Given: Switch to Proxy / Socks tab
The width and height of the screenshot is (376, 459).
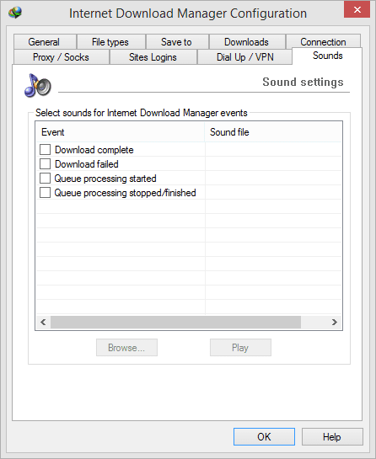Looking at the screenshot, I should click(61, 57).
